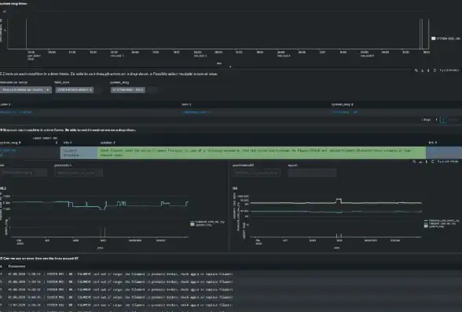The width and height of the screenshot is (462, 312).
Task: Toggle SYSTEM MSG_08 legend swatch in top chart
Action: click(x=434, y=38)
